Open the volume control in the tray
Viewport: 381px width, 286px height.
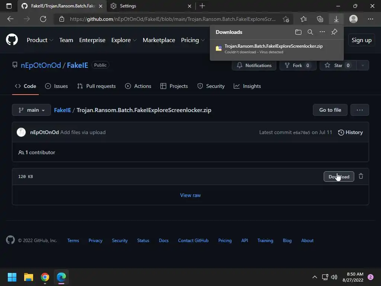(x=334, y=277)
